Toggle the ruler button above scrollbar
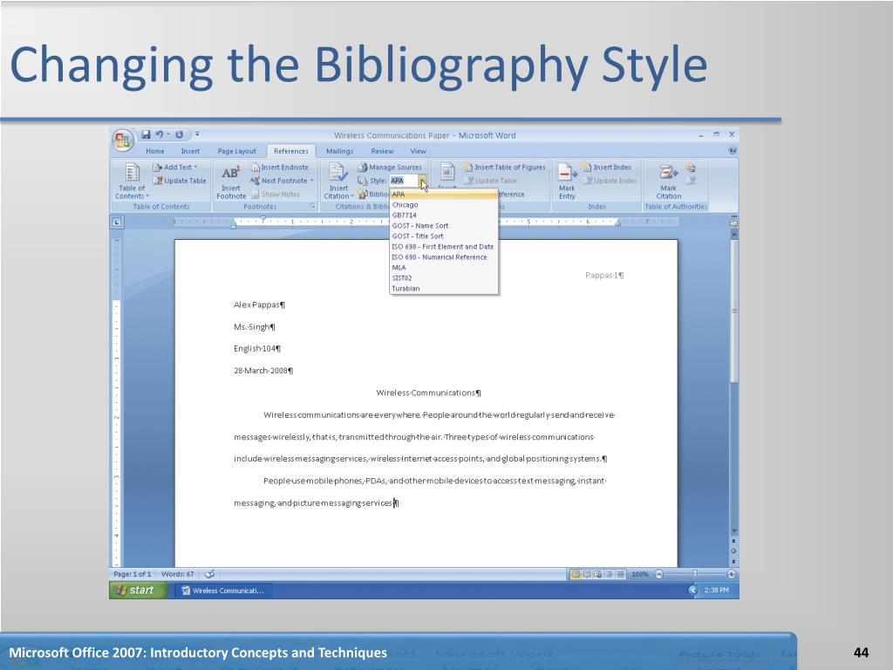Image resolution: width=893 pixels, height=670 pixels. point(734,222)
